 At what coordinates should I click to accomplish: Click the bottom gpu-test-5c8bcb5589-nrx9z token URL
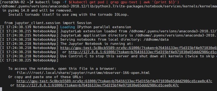(114, 81)
